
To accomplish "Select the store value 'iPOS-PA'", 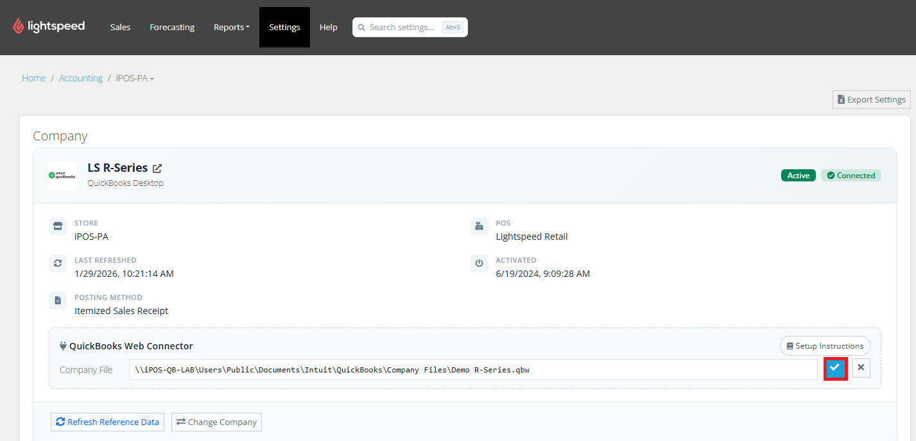I will (91, 237).
